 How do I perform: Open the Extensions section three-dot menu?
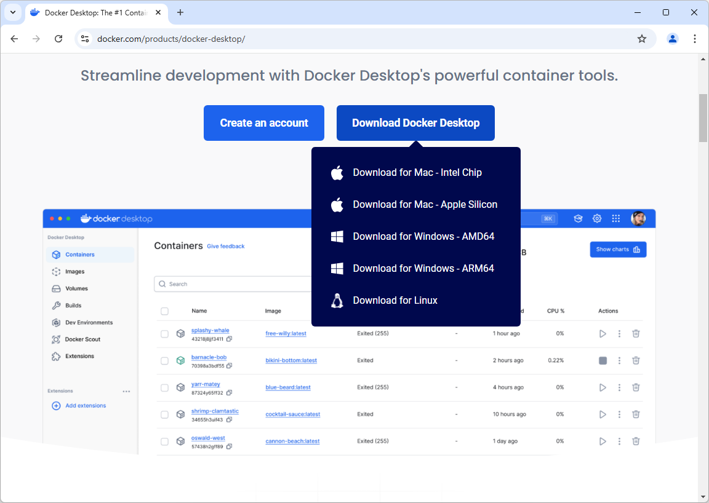pyautogui.click(x=126, y=391)
